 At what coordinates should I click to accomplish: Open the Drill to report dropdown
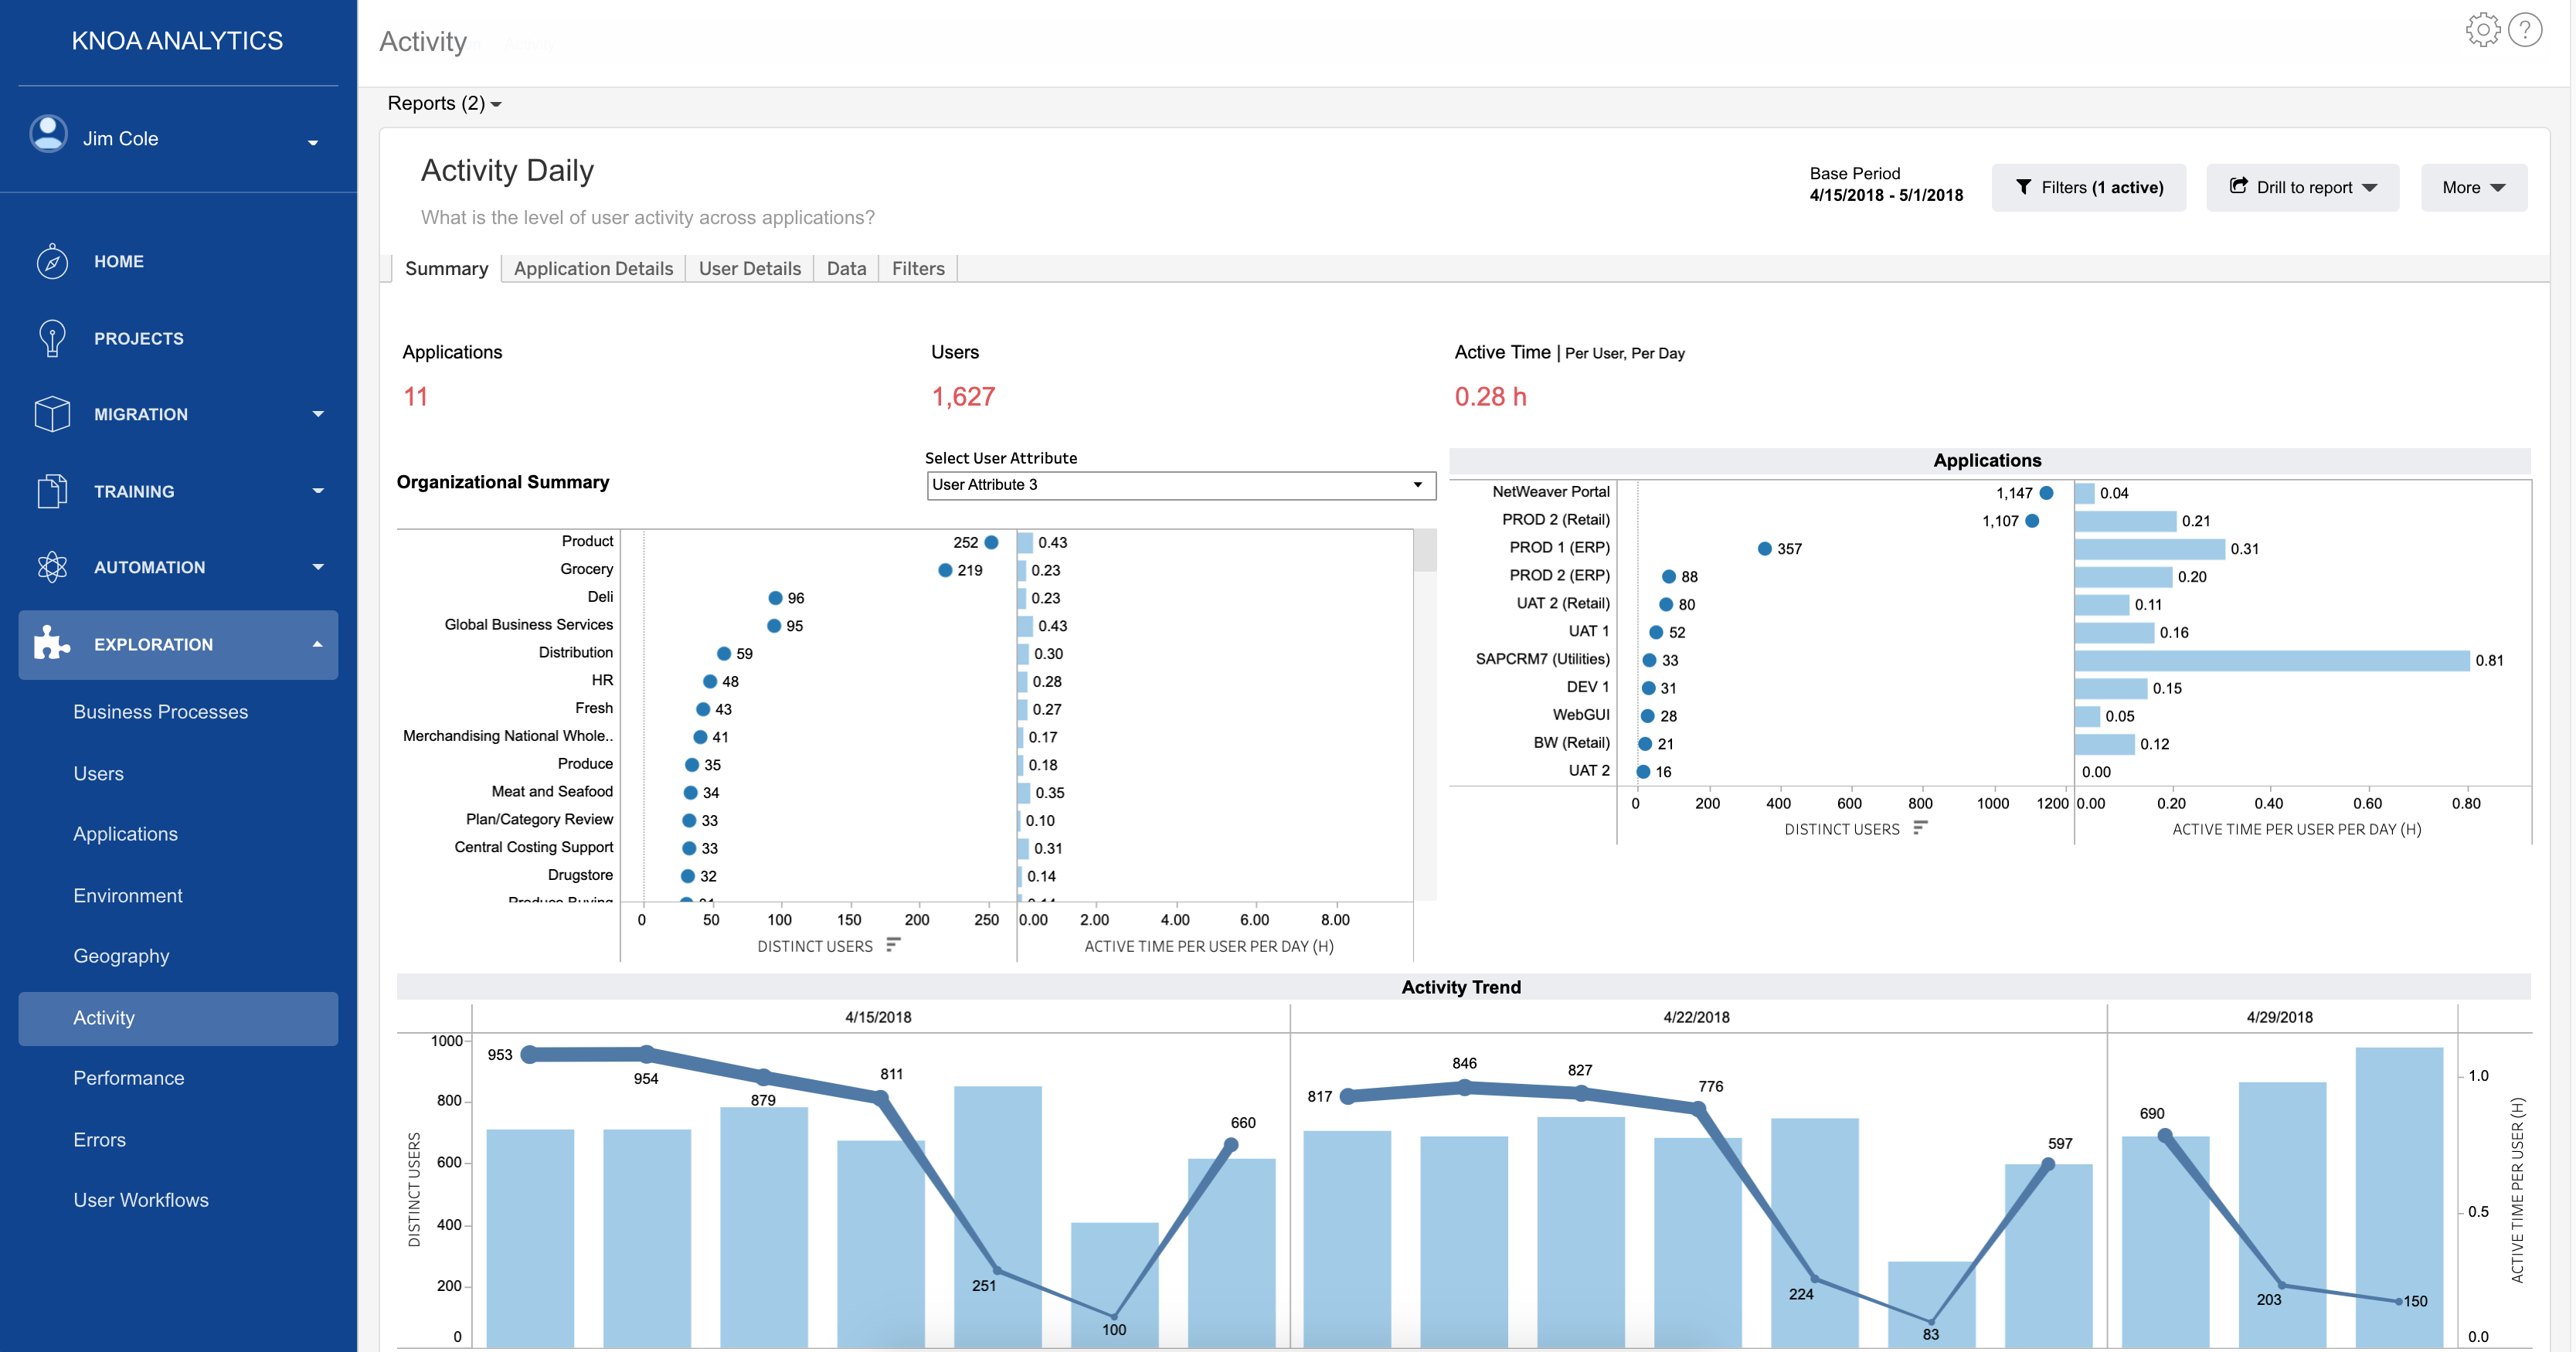pos(2302,188)
